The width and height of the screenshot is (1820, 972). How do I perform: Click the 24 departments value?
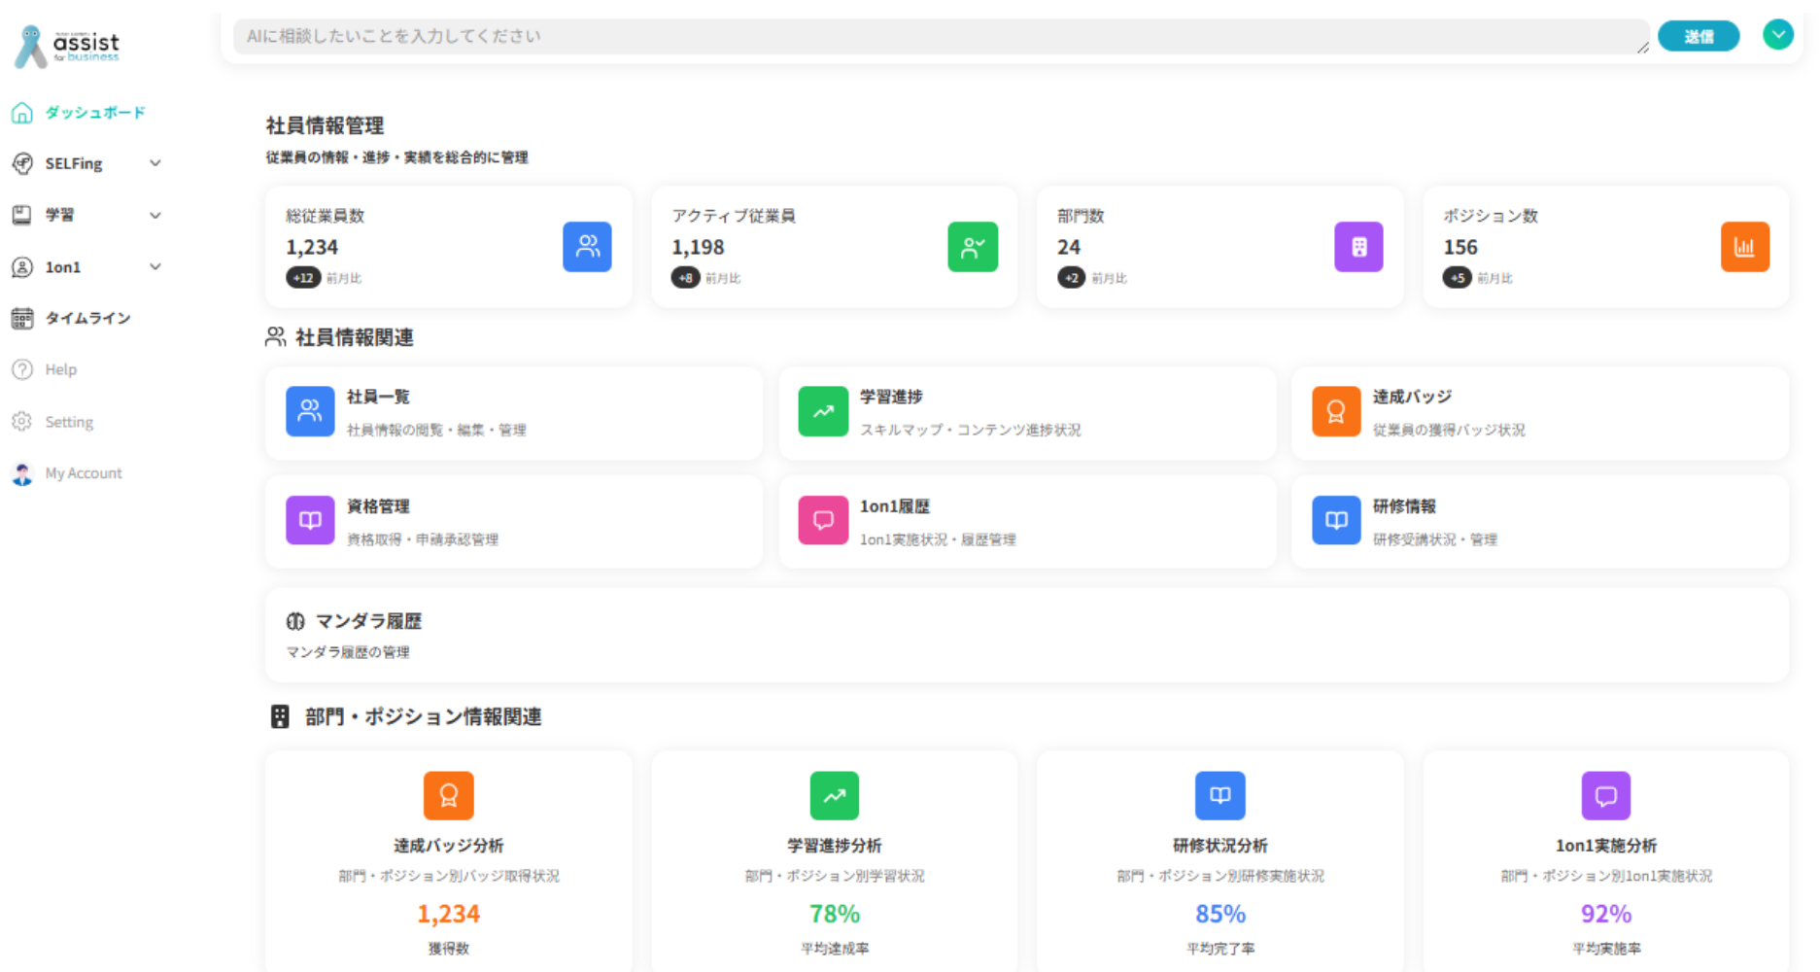point(1069,247)
